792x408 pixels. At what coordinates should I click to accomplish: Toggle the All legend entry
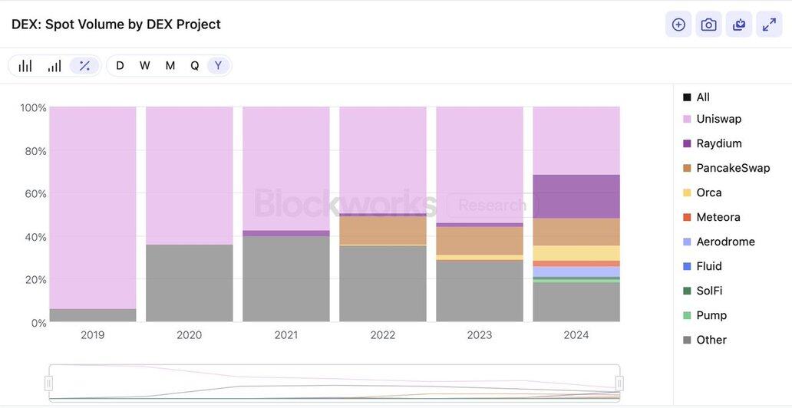[x=696, y=97]
